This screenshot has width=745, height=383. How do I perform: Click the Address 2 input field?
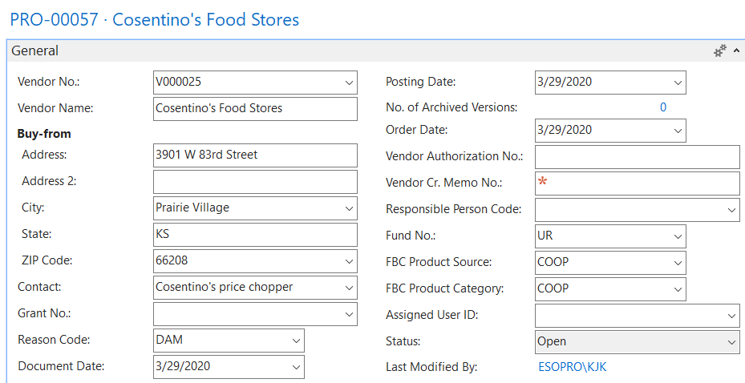point(255,182)
